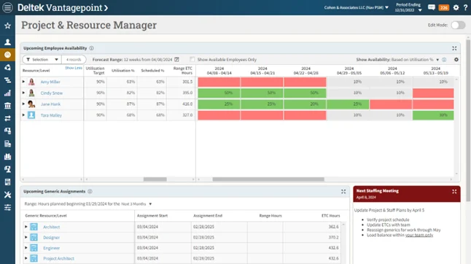This screenshot has height=264, width=471.
Task: Open the Selection filter dropdown
Action: pos(42,60)
